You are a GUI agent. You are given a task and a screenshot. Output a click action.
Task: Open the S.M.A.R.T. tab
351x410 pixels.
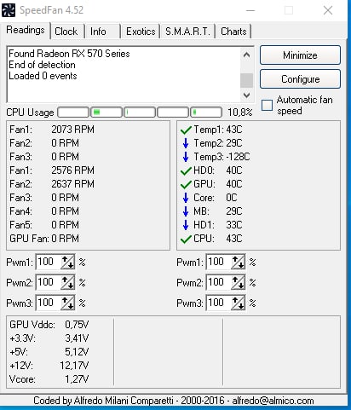187,32
